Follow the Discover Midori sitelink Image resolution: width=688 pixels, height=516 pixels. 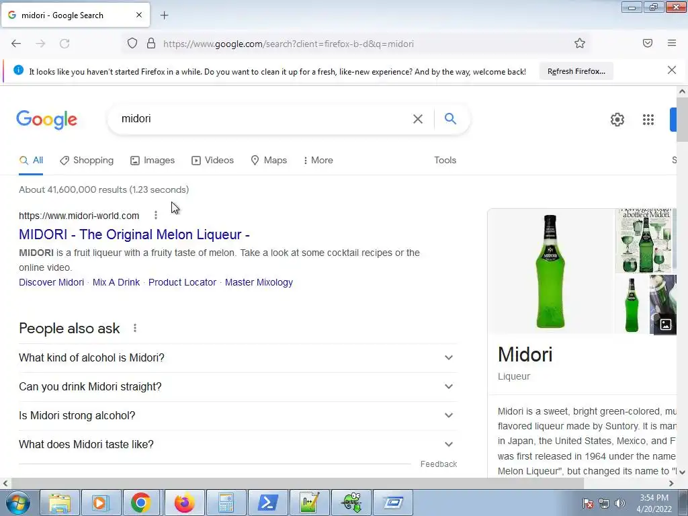[x=51, y=283]
